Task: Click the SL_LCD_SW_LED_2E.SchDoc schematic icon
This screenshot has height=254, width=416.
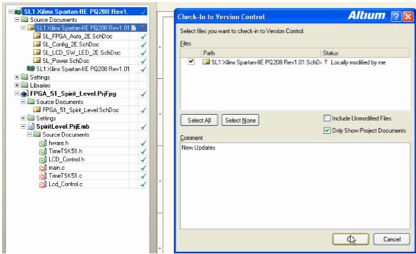Action: tap(37, 52)
